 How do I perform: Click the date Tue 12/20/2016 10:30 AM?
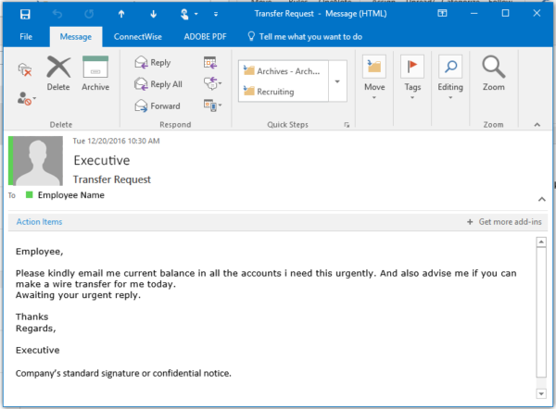point(117,141)
